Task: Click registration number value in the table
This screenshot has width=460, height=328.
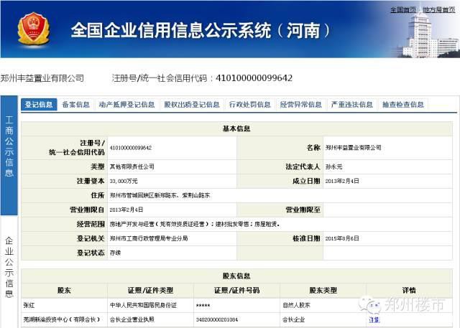Action: (x=131, y=148)
